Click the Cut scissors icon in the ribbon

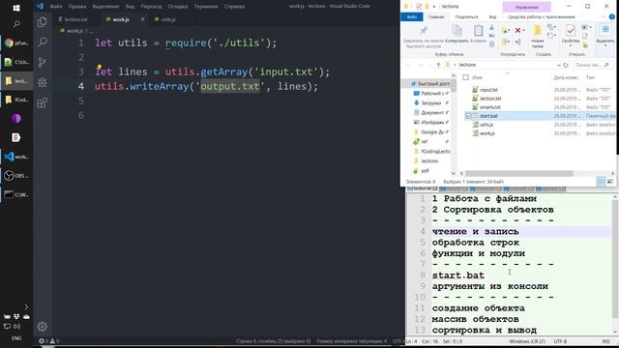(x=492, y=28)
